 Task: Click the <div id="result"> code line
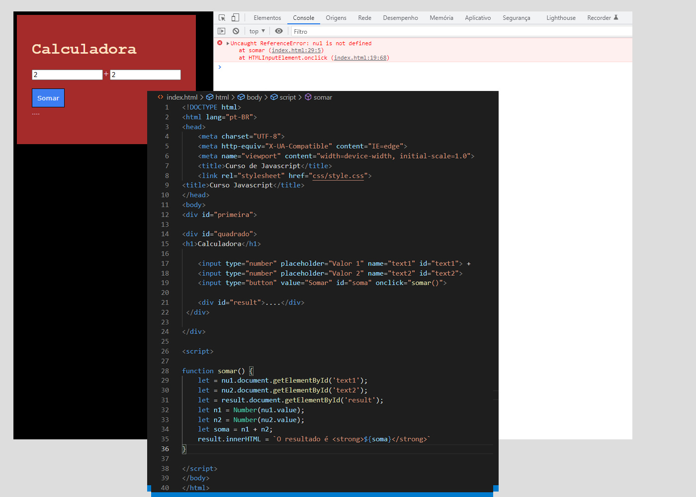click(x=251, y=302)
